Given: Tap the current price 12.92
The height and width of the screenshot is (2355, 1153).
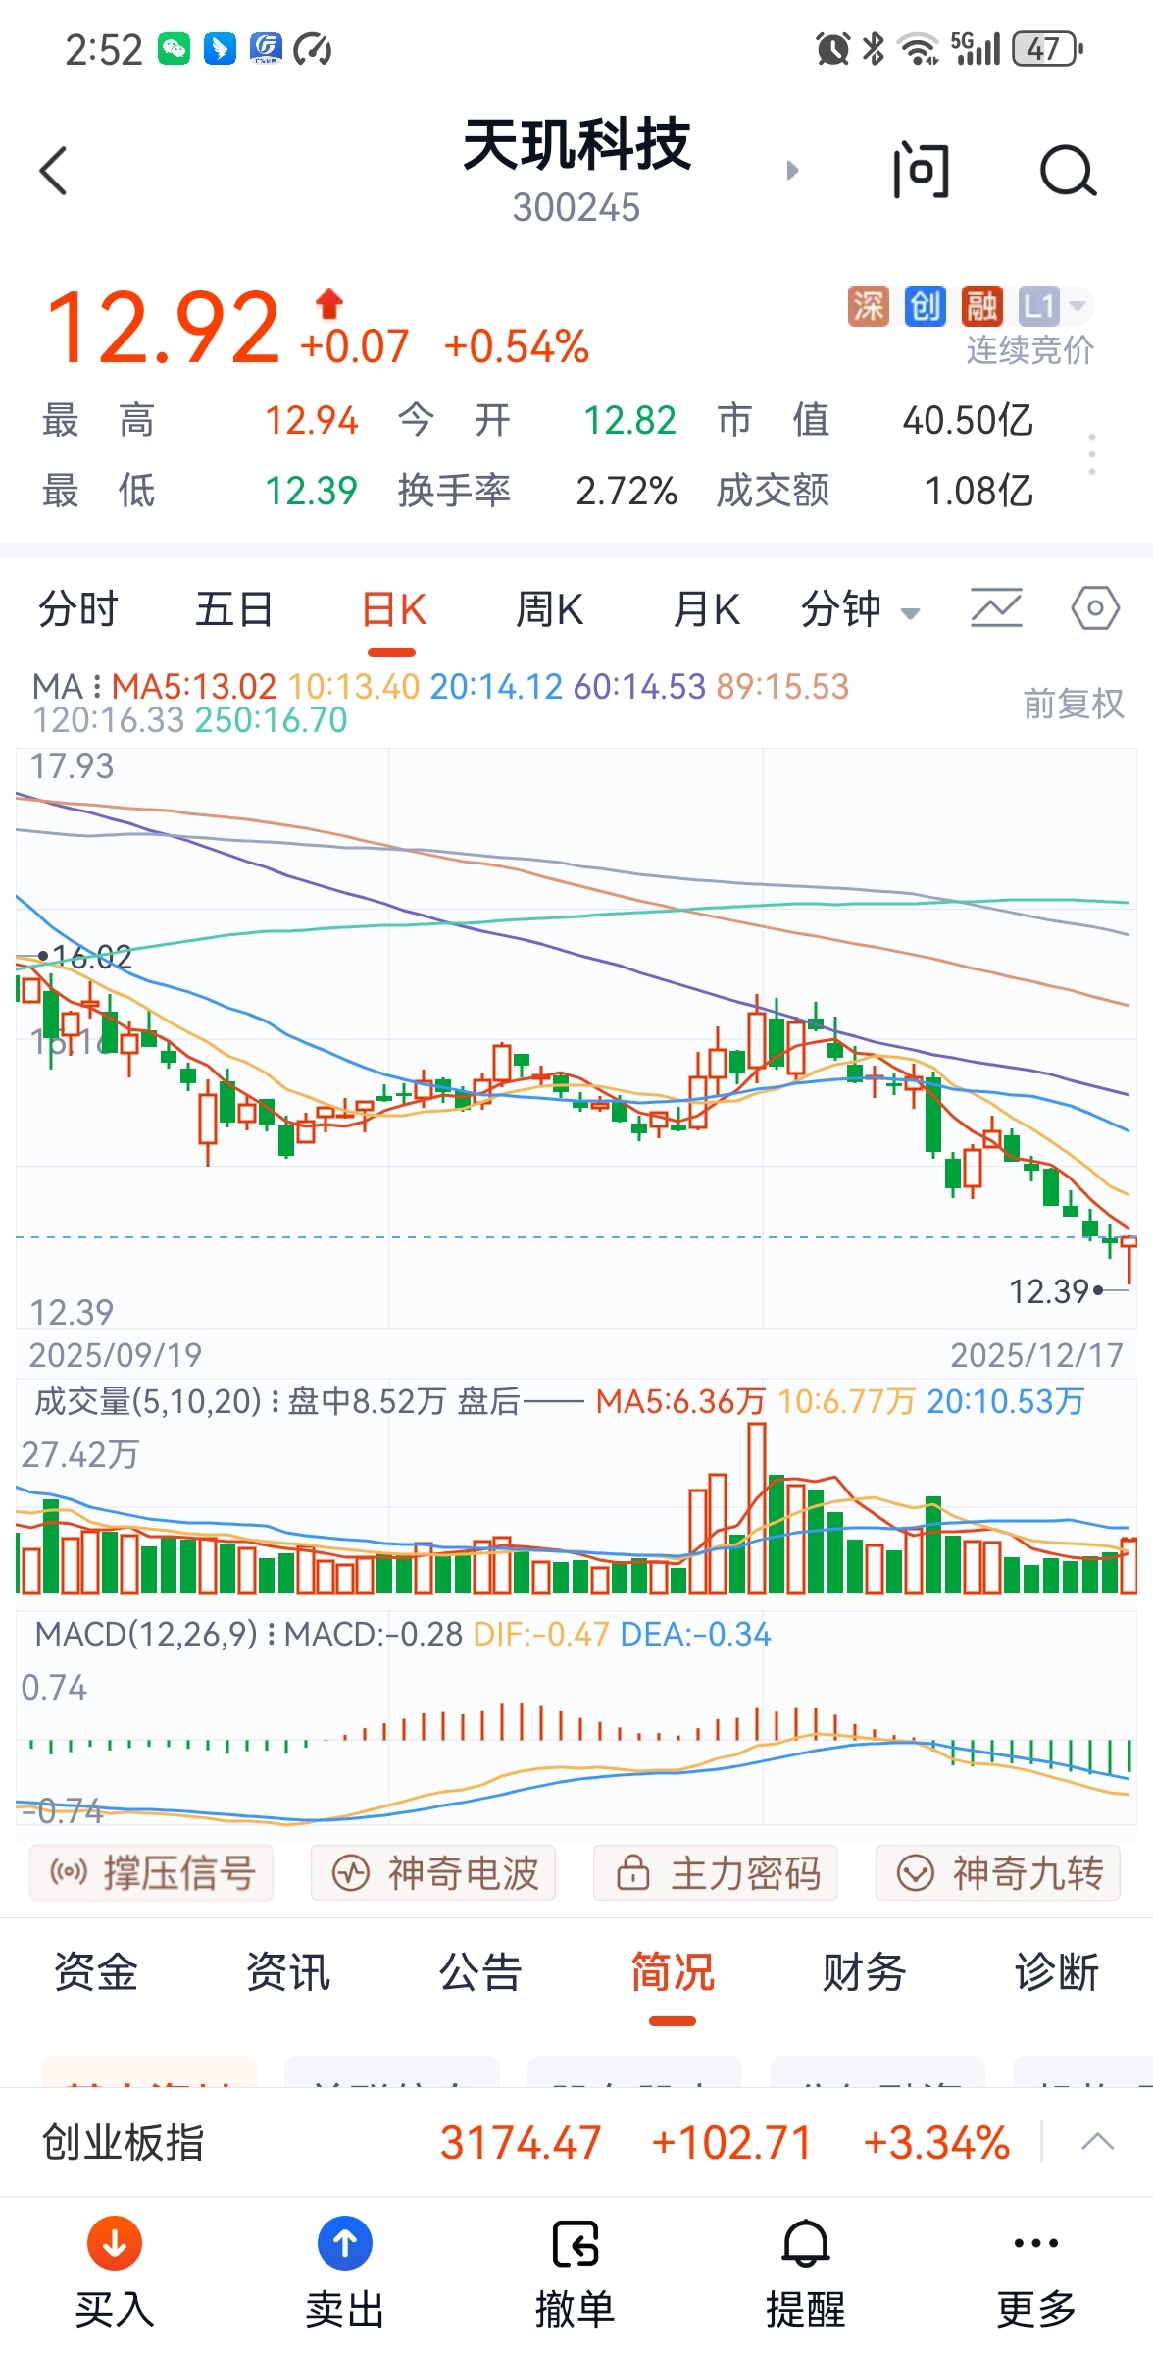Looking at the screenshot, I should click(x=163, y=327).
